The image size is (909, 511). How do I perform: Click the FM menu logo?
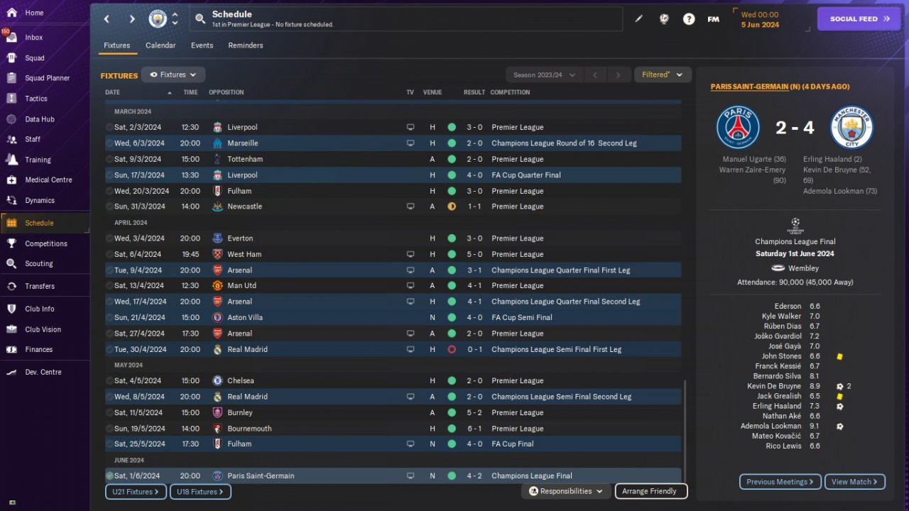[714, 19]
